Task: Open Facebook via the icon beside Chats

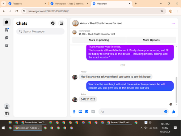Action: click(x=53, y=23)
